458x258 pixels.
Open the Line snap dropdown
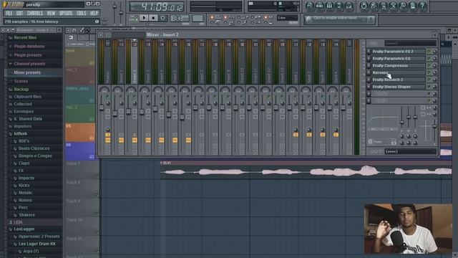287,18
